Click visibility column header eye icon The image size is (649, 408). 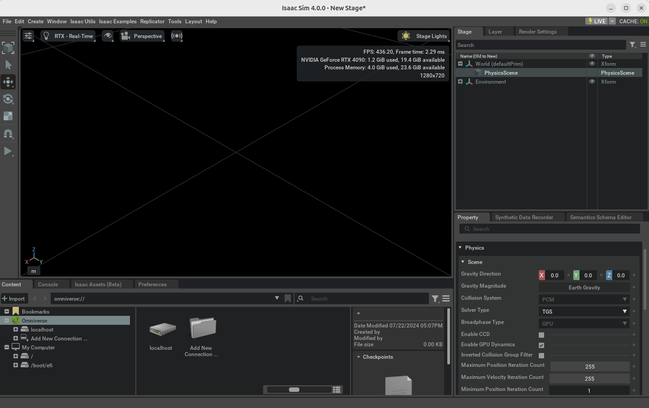click(x=592, y=56)
